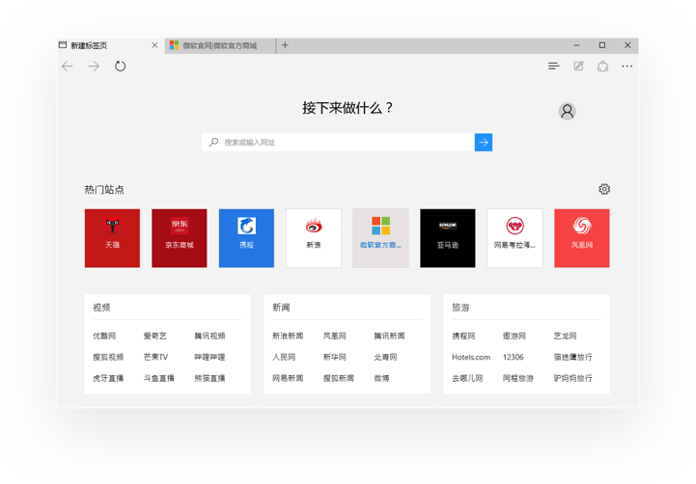Viewport: 696px width, 484px height.
Task: Open the 微博 link
Action: (x=381, y=379)
